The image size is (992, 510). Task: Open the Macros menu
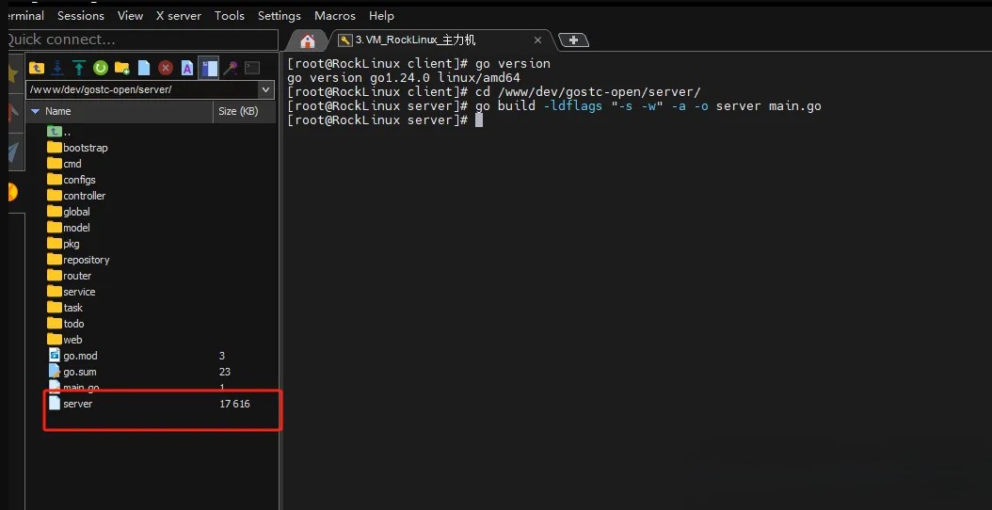[x=334, y=15]
